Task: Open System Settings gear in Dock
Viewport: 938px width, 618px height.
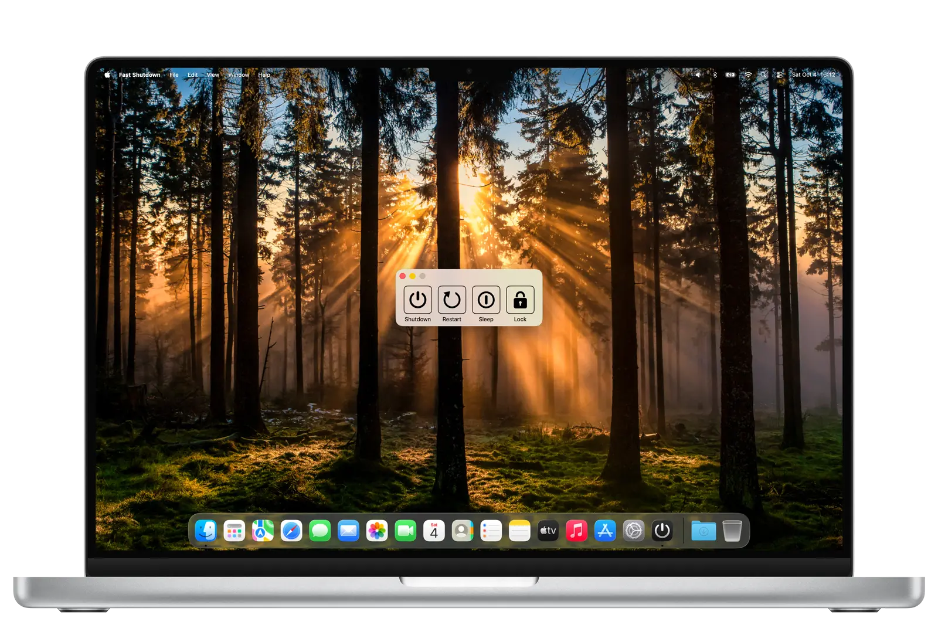Action: [633, 531]
